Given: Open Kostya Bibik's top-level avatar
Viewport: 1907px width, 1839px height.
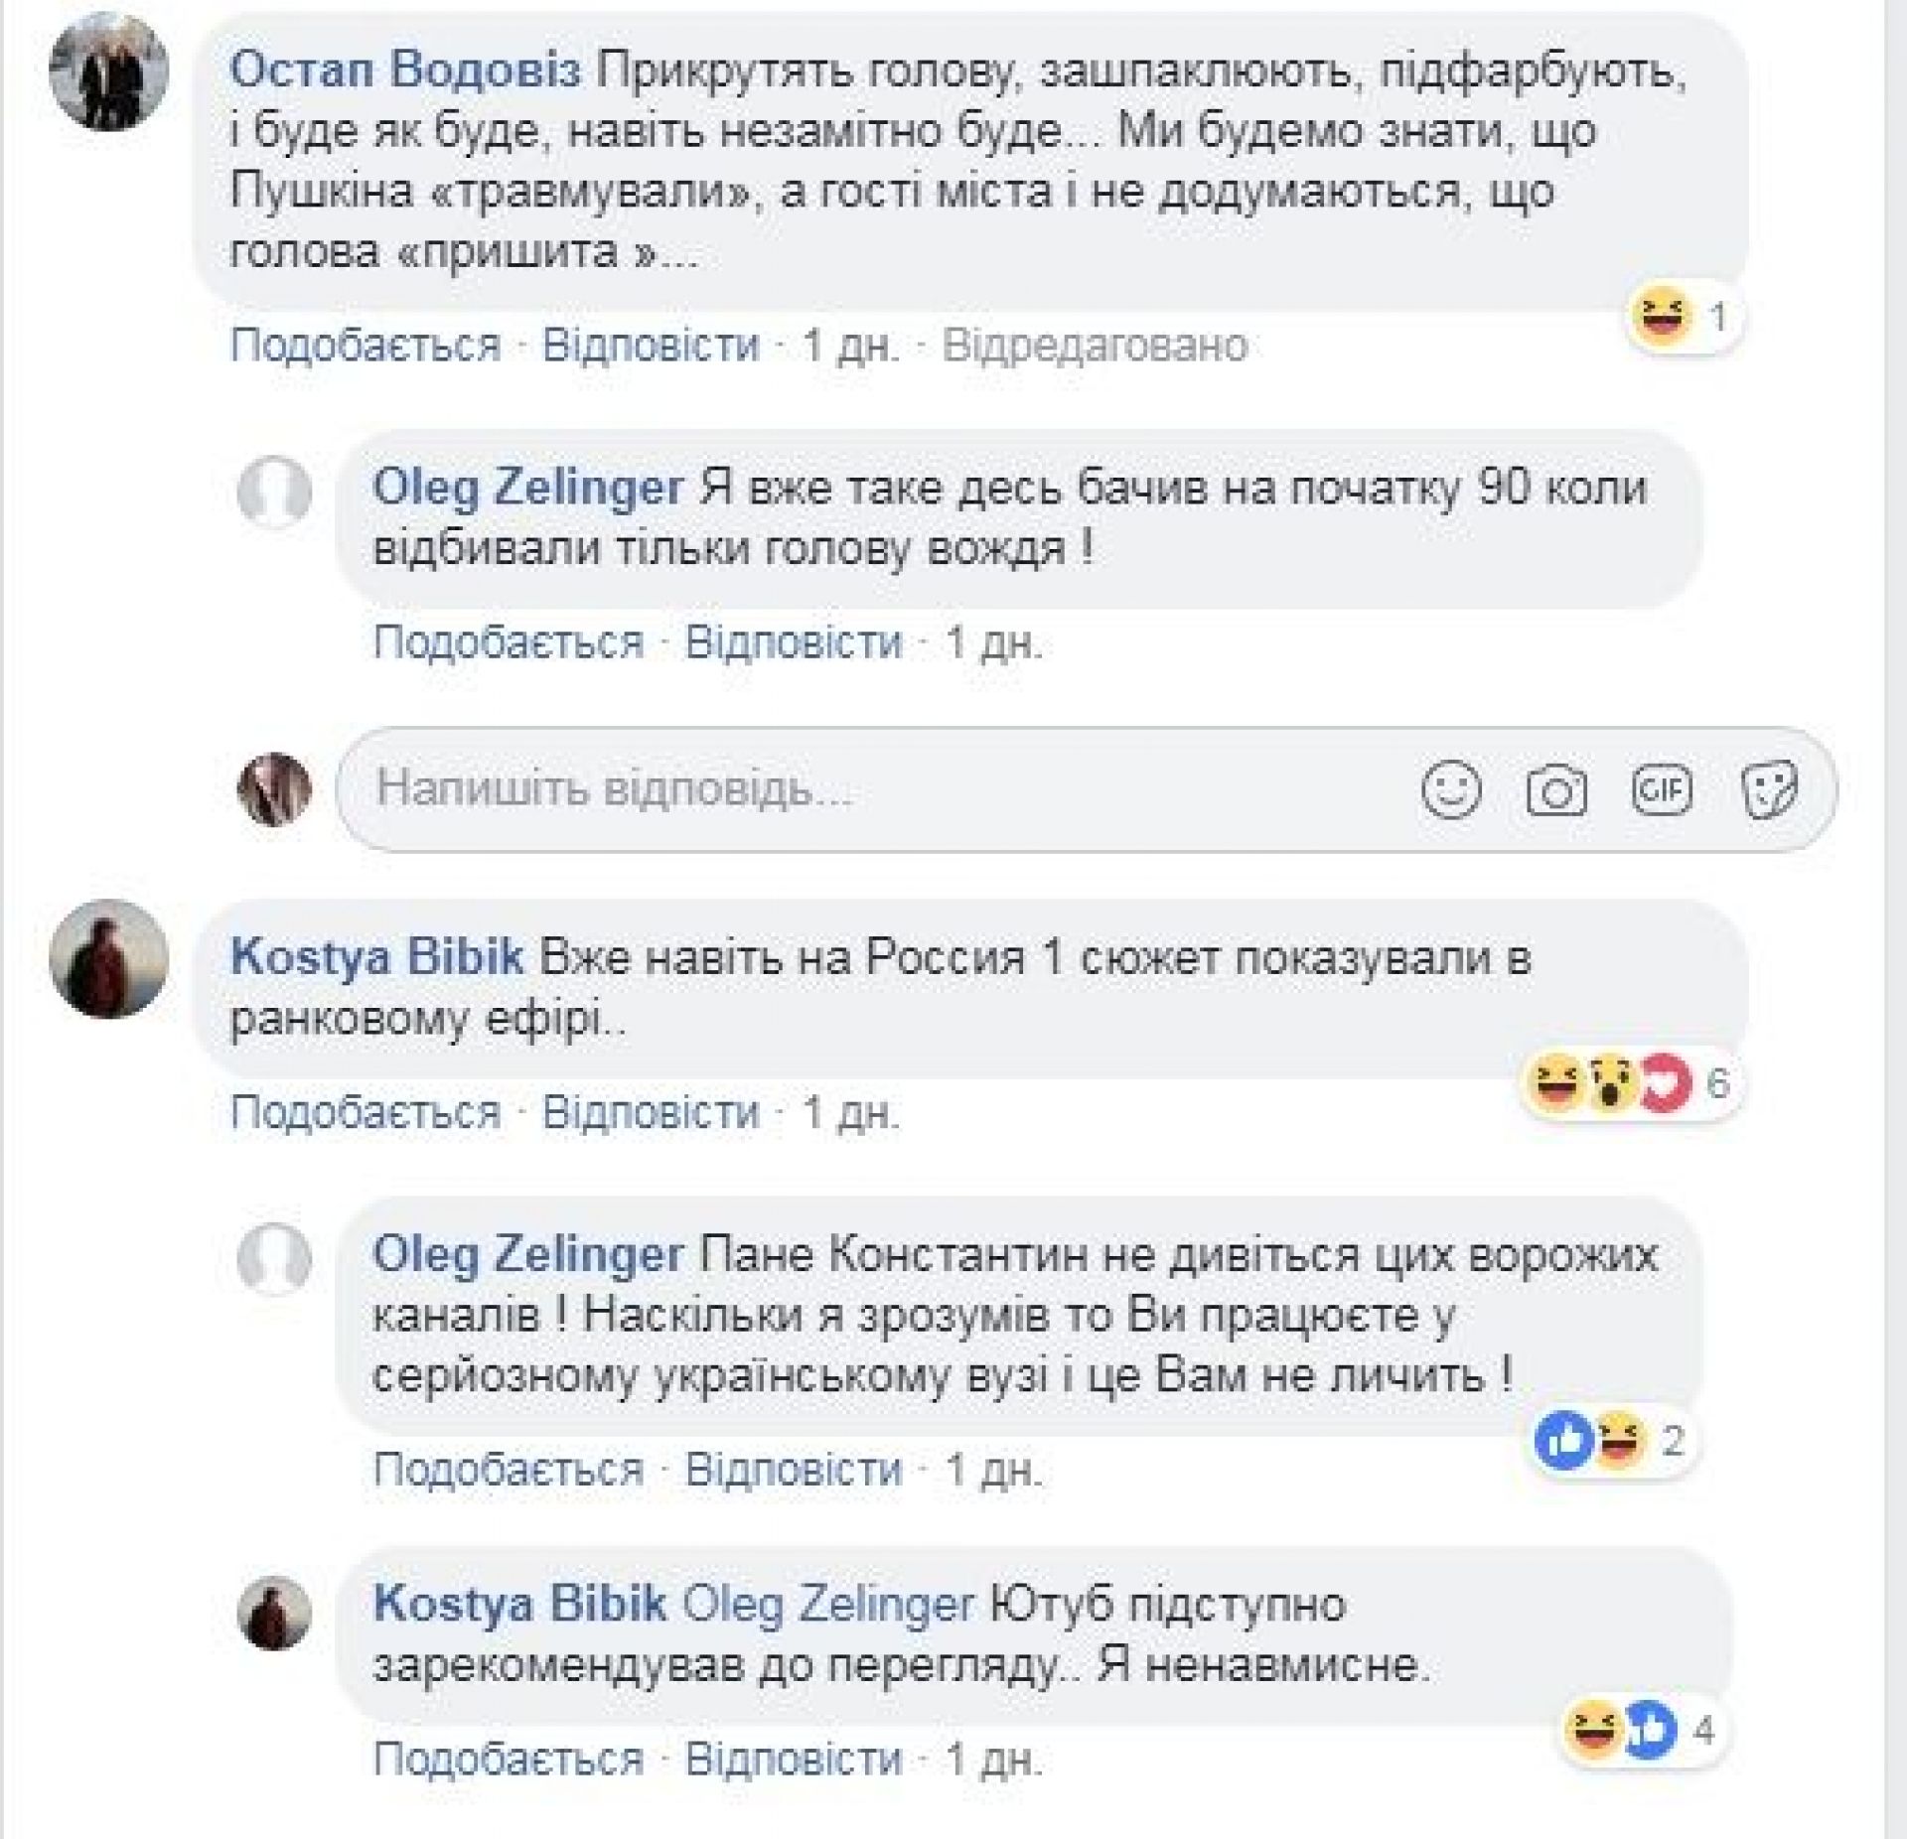Looking at the screenshot, I should point(109,959).
